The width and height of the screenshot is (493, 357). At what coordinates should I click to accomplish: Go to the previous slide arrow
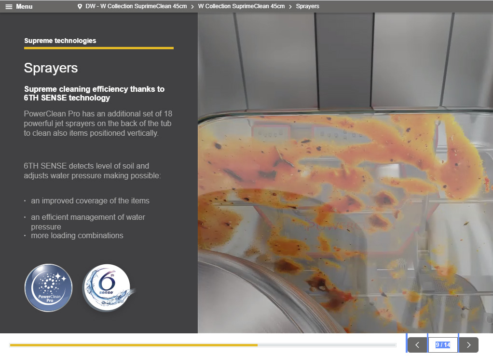(417, 345)
